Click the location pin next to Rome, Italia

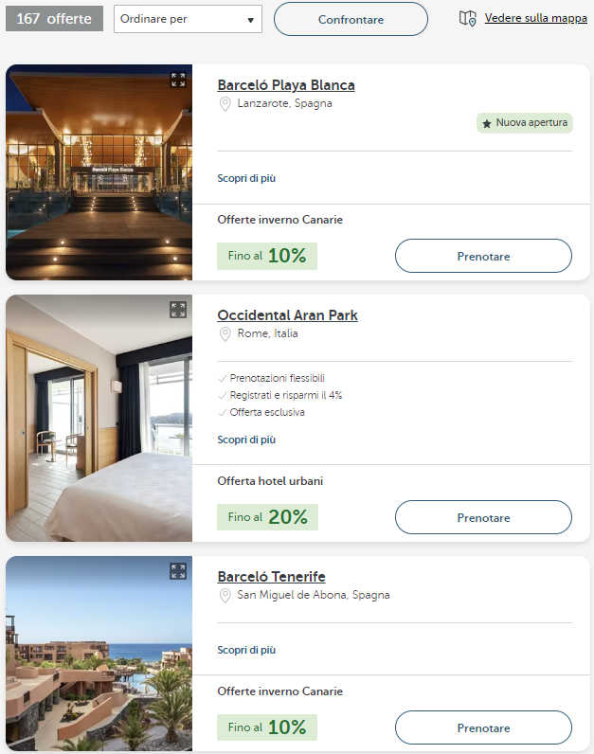pyautogui.click(x=225, y=334)
